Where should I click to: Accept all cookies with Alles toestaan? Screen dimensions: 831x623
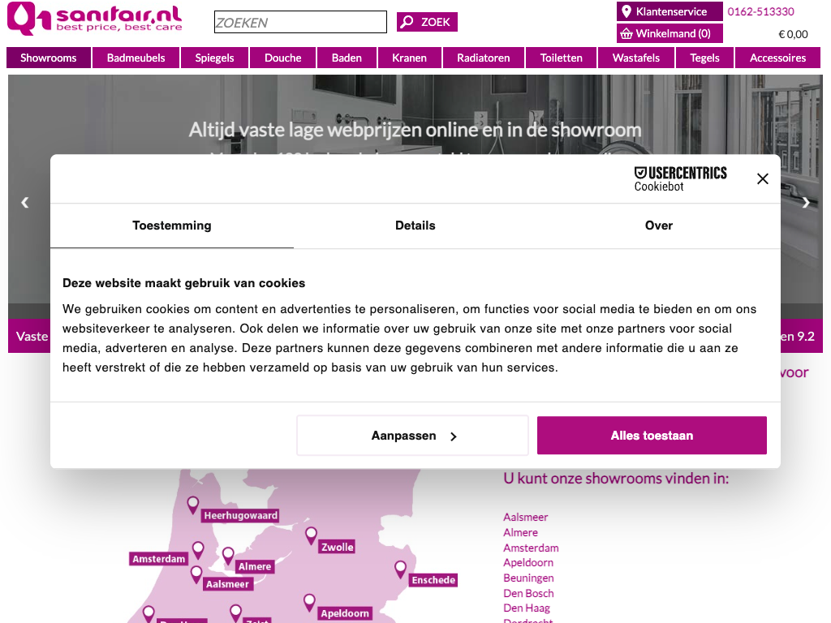point(652,436)
